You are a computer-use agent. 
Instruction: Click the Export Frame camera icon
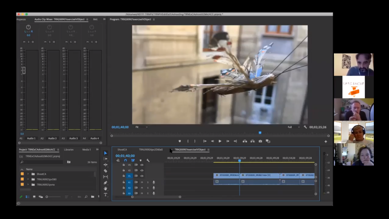[x=260, y=141]
